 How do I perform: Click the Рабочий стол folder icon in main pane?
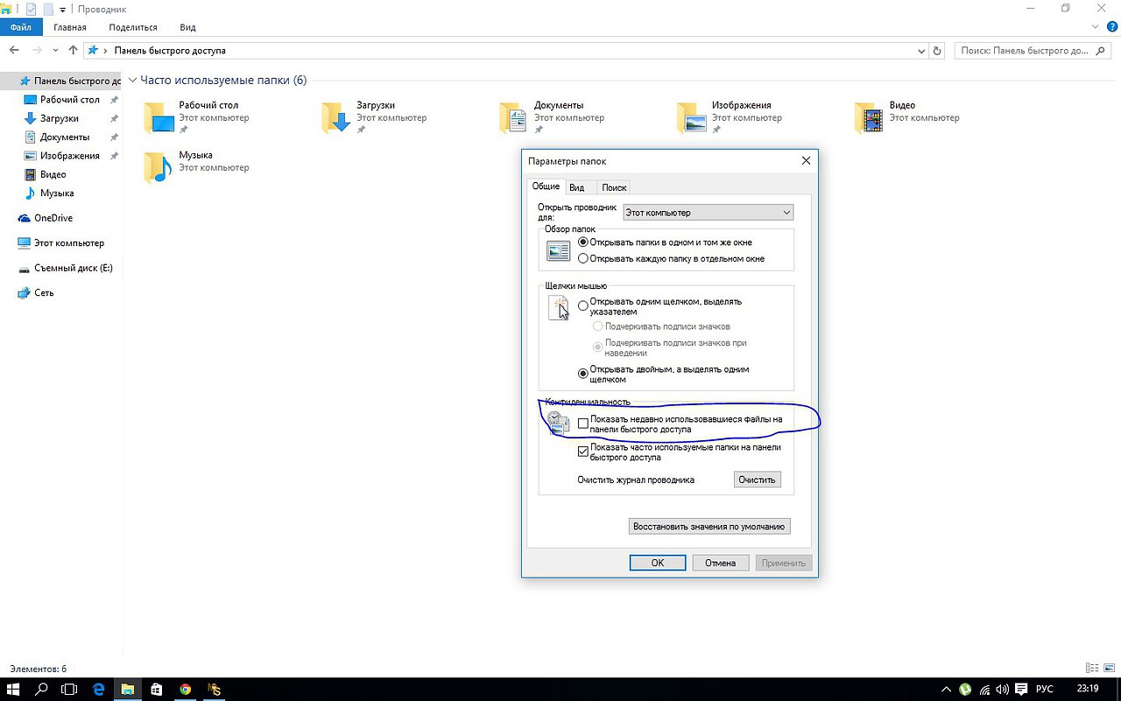pyautogui.click(x=159, y=116)
